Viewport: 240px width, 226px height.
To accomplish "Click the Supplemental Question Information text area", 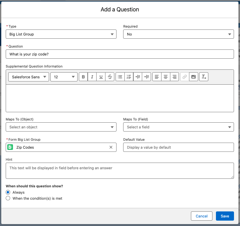I will (x=120, y=98).
